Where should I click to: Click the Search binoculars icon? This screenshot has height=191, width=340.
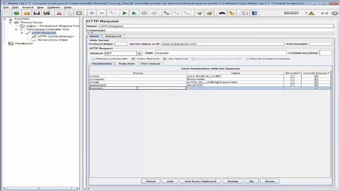tap(222, 13)
